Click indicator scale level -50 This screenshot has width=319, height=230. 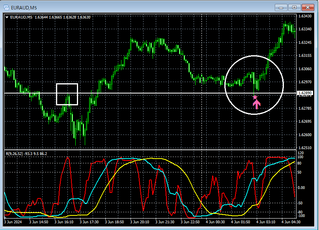[300, 203]
